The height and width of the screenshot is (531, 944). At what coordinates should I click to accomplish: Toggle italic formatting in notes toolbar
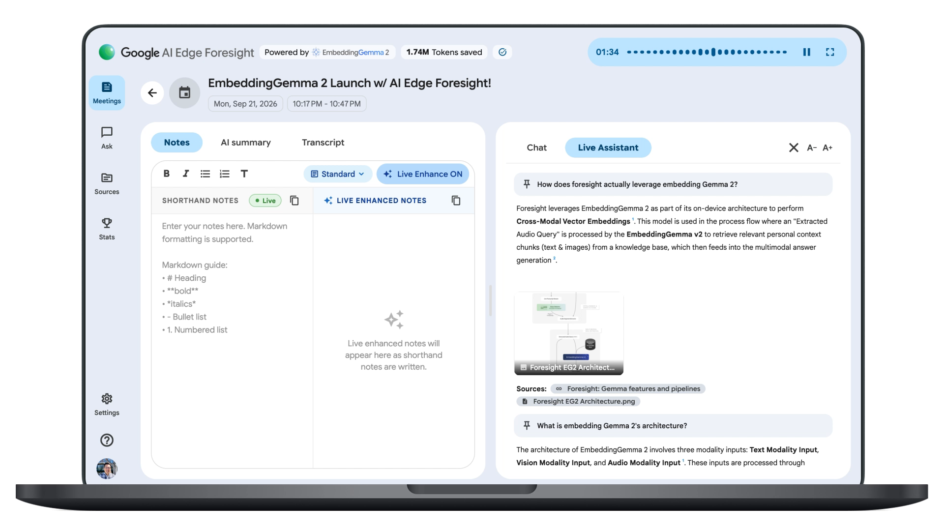pos(185,174)
